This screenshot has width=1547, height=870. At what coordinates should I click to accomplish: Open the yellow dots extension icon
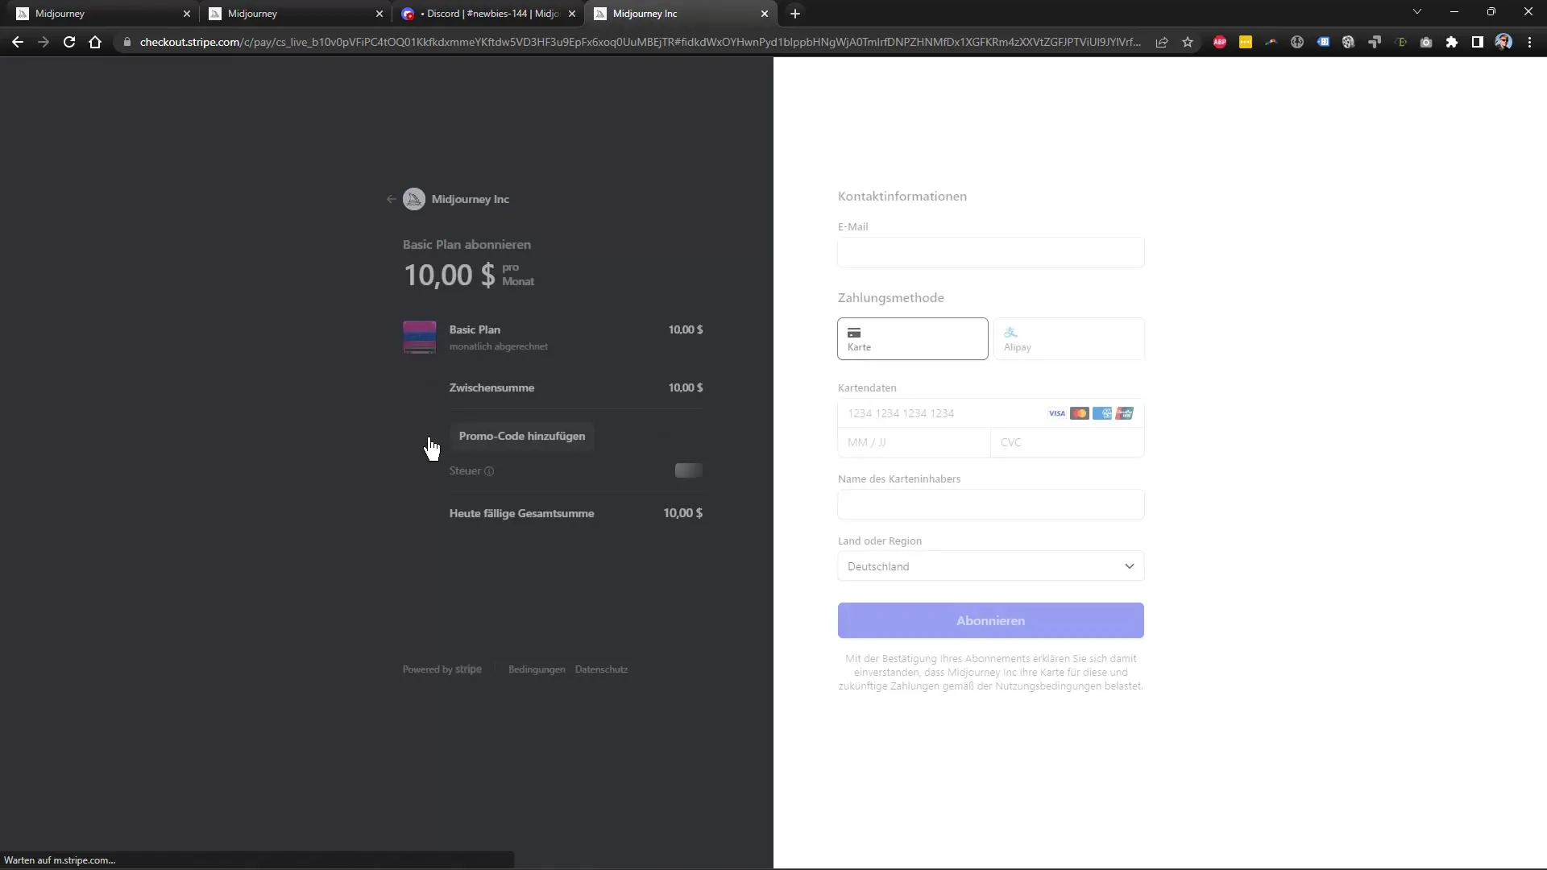pos(1246,42)
